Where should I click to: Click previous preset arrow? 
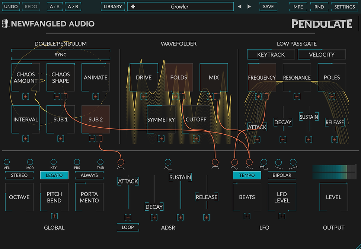(240, 7)
